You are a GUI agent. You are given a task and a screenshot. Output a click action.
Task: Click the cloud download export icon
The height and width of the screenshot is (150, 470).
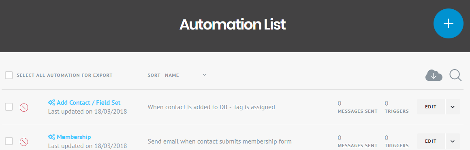434,76
